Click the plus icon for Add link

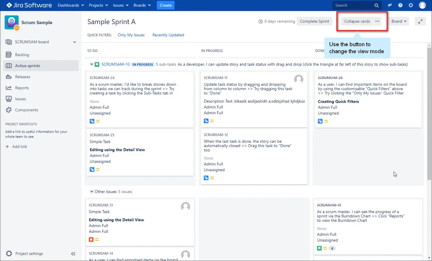pyautogui.click(x=8, y=147)
